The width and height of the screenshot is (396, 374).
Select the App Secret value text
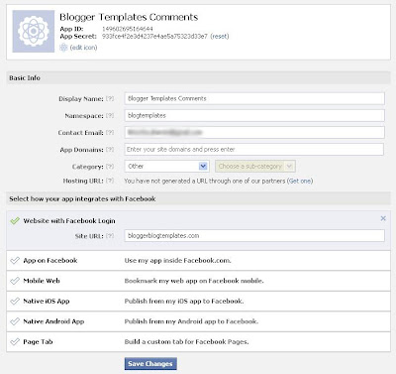coord(154,36)
